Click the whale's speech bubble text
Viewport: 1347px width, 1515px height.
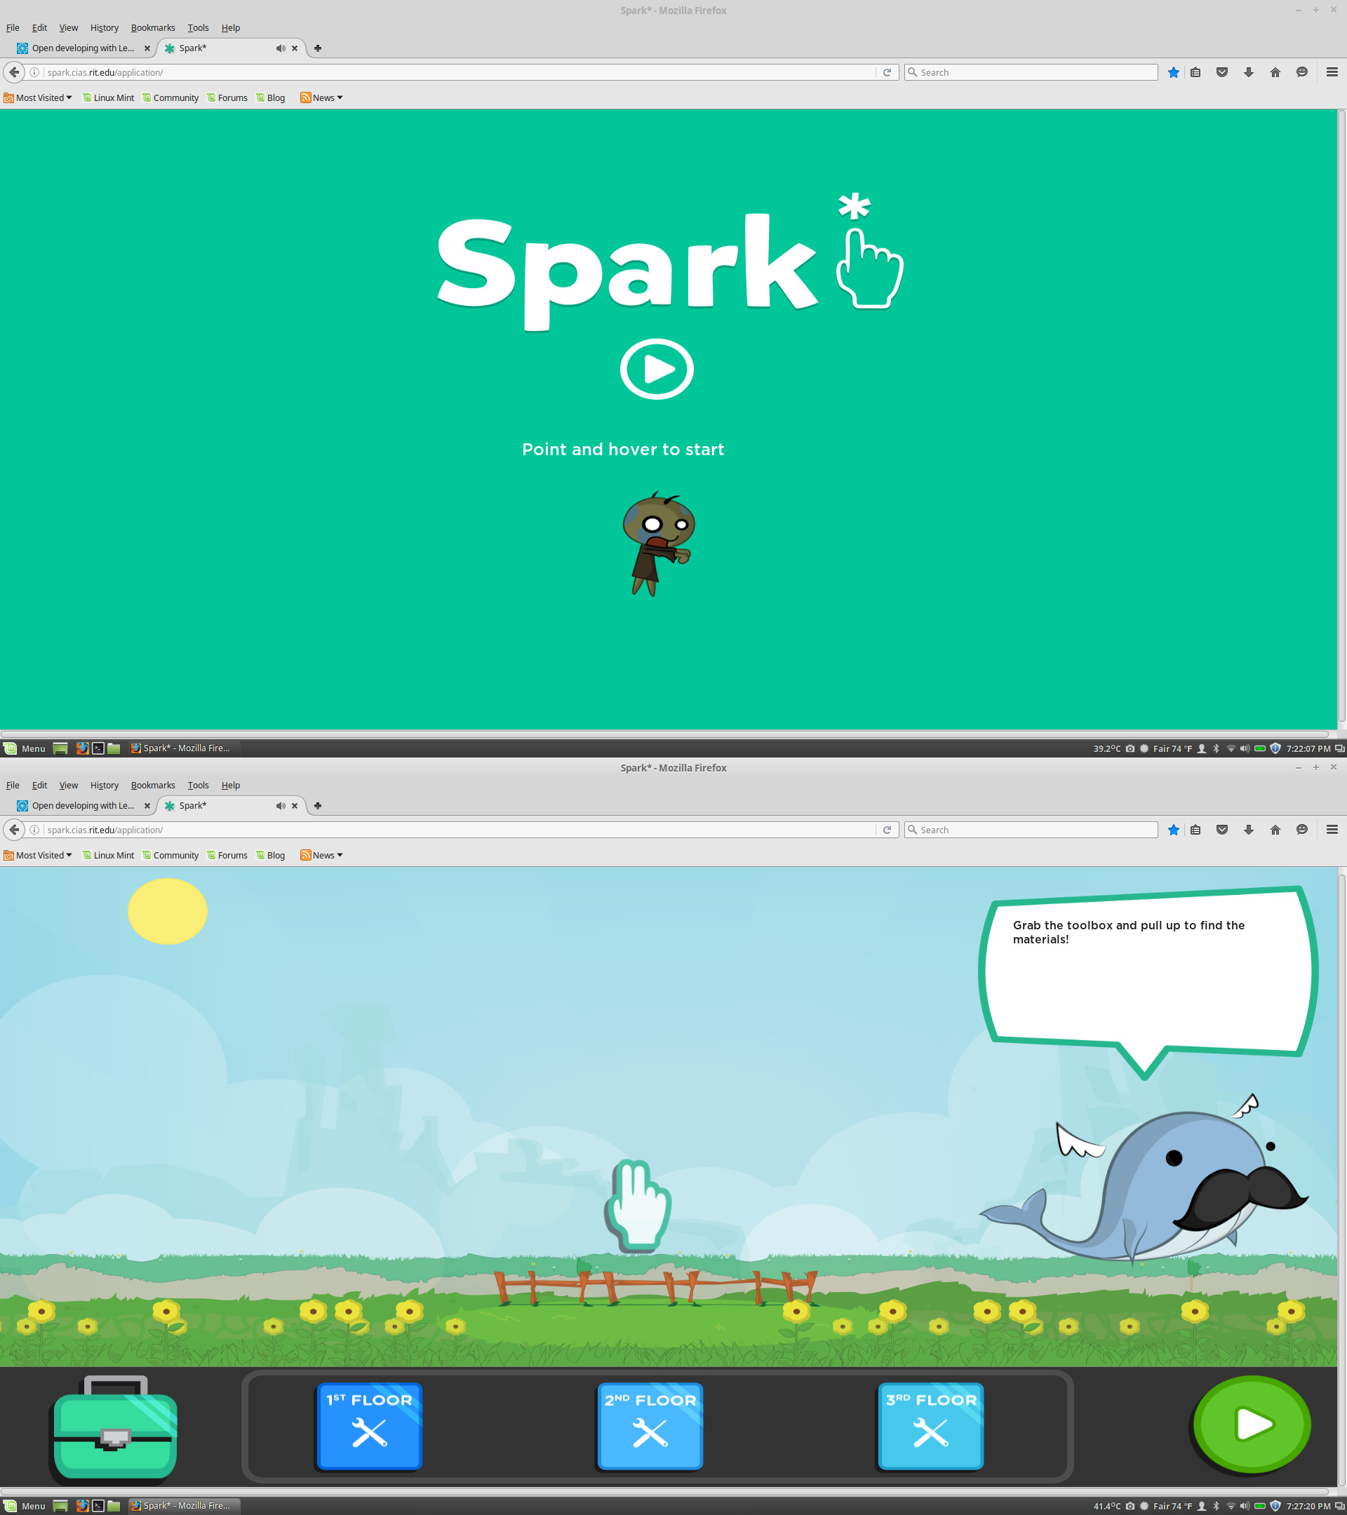click(x=1128, y=931)
